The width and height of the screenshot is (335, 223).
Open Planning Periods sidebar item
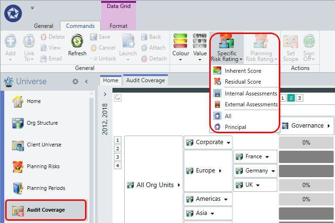click(x=46, y=188)
